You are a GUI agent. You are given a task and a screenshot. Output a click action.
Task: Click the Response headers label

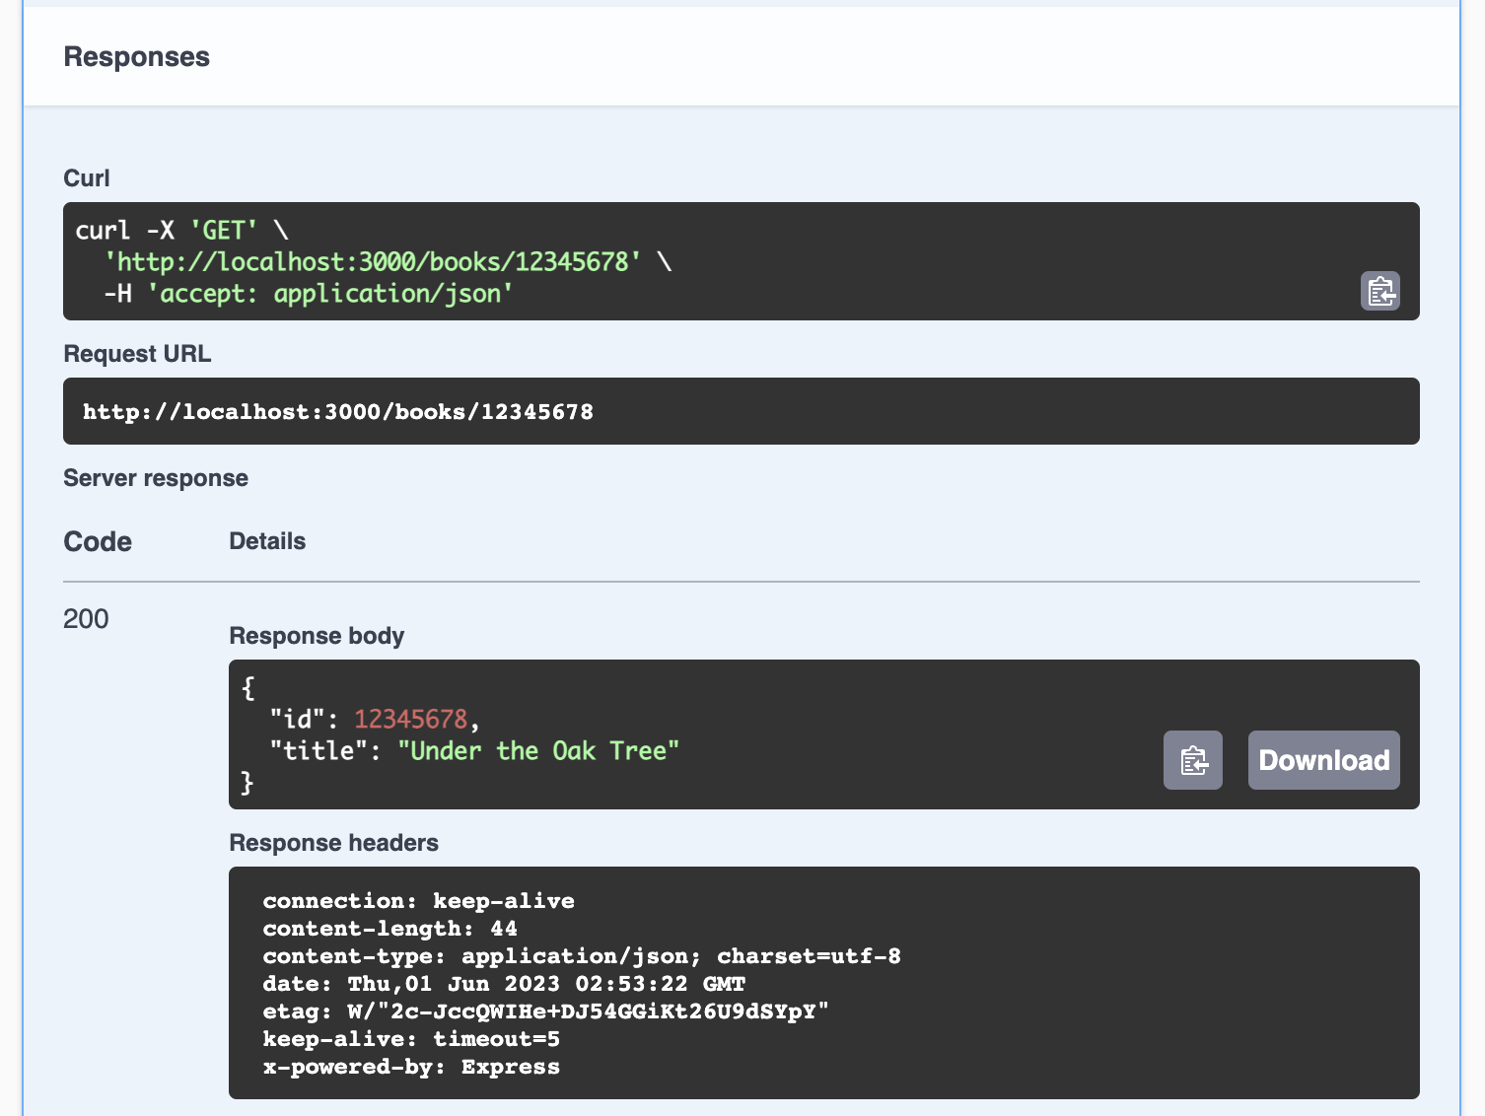[x=333, y=843]
